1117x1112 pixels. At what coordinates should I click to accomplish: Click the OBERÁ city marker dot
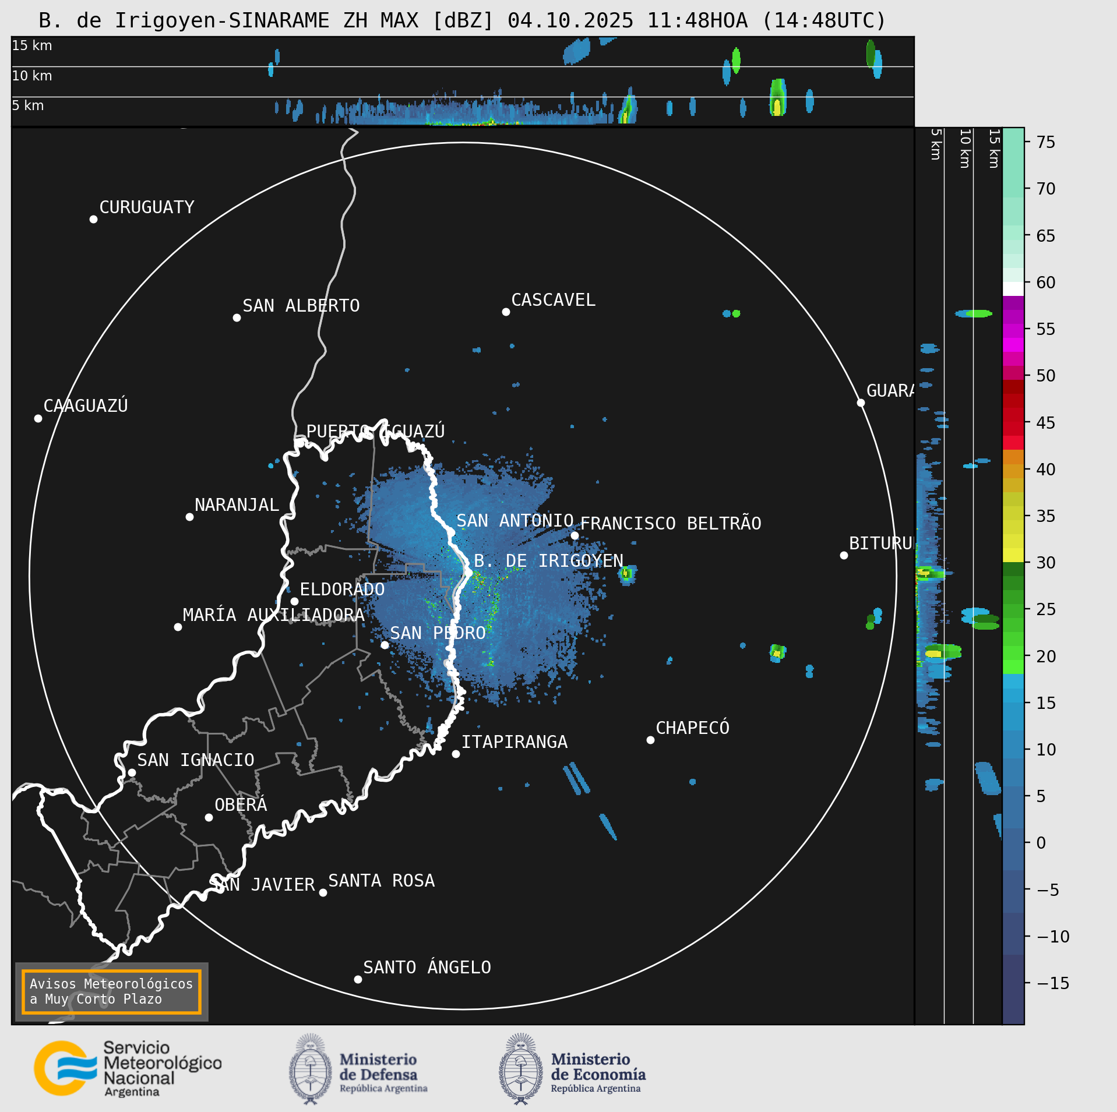[x=209, y=817]
